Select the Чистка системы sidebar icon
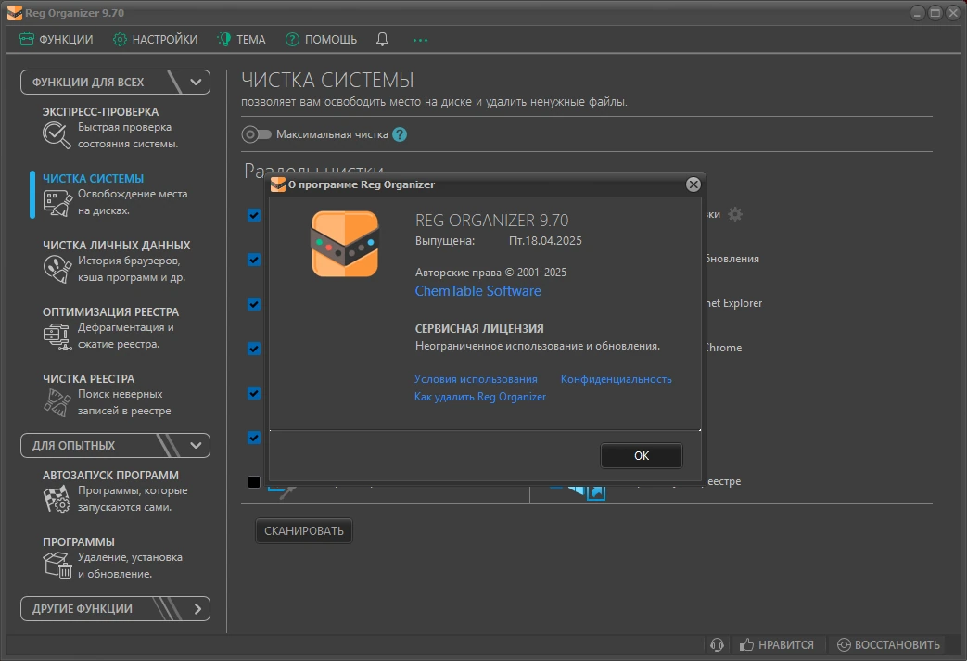This screenshot has width=967, height=661. pyautogui.click(x=57, y=202)
